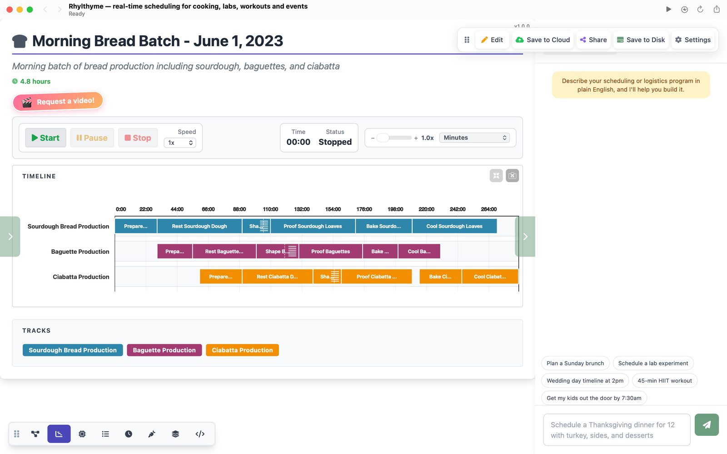The width and height of the screenshot is (727, 454).
Task: Select the Cool Sourdough Loaves block
Action: coord(454,226)
